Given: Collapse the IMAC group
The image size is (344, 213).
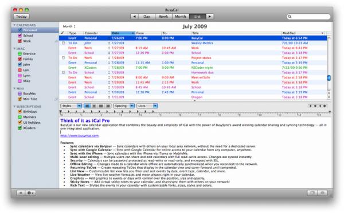Looking at the screenshot, I should coord(14,49).
